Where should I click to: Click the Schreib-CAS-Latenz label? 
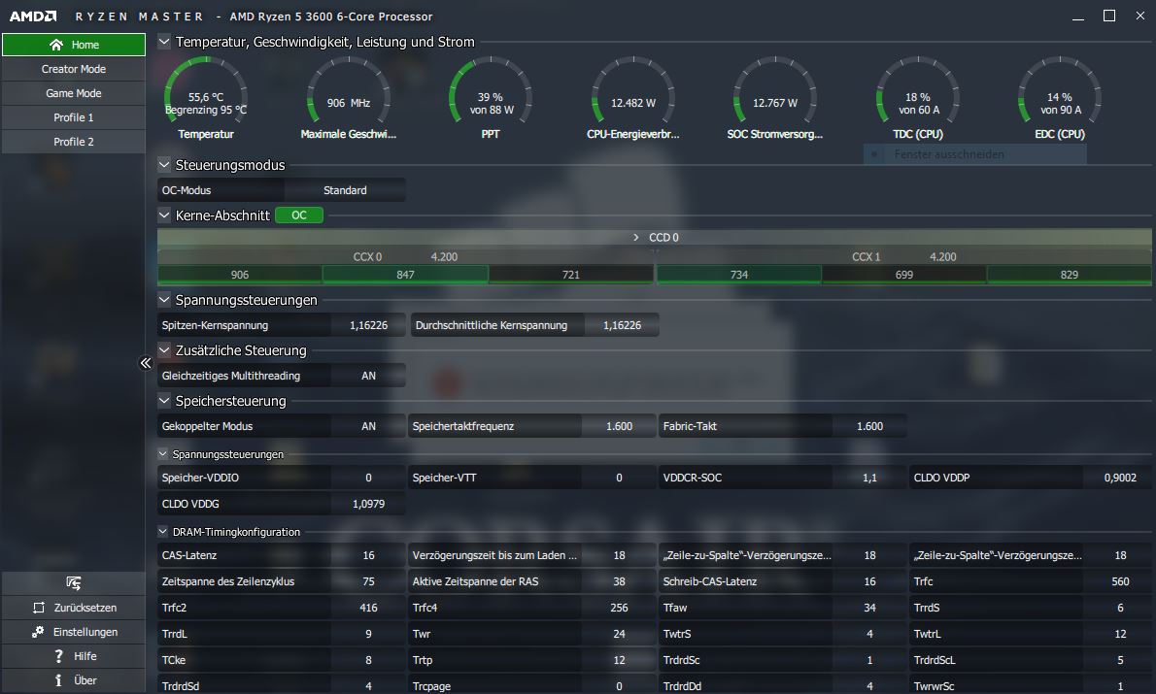tap(710, 582)
